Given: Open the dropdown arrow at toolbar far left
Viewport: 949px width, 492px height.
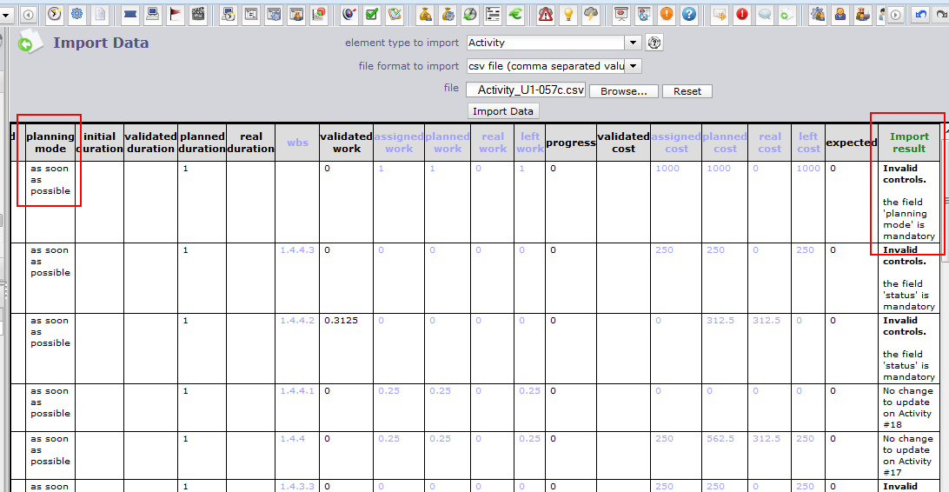Looking at the screenshot, I should click(5, 14).
